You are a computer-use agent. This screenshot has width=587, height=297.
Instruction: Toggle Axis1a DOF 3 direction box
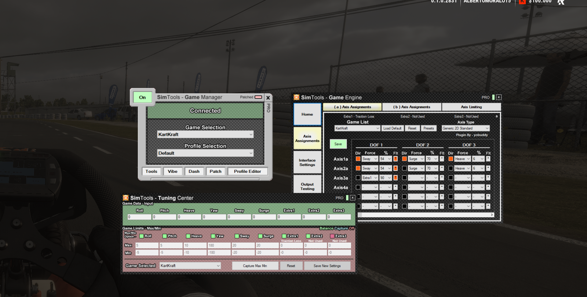coord(451,159)
